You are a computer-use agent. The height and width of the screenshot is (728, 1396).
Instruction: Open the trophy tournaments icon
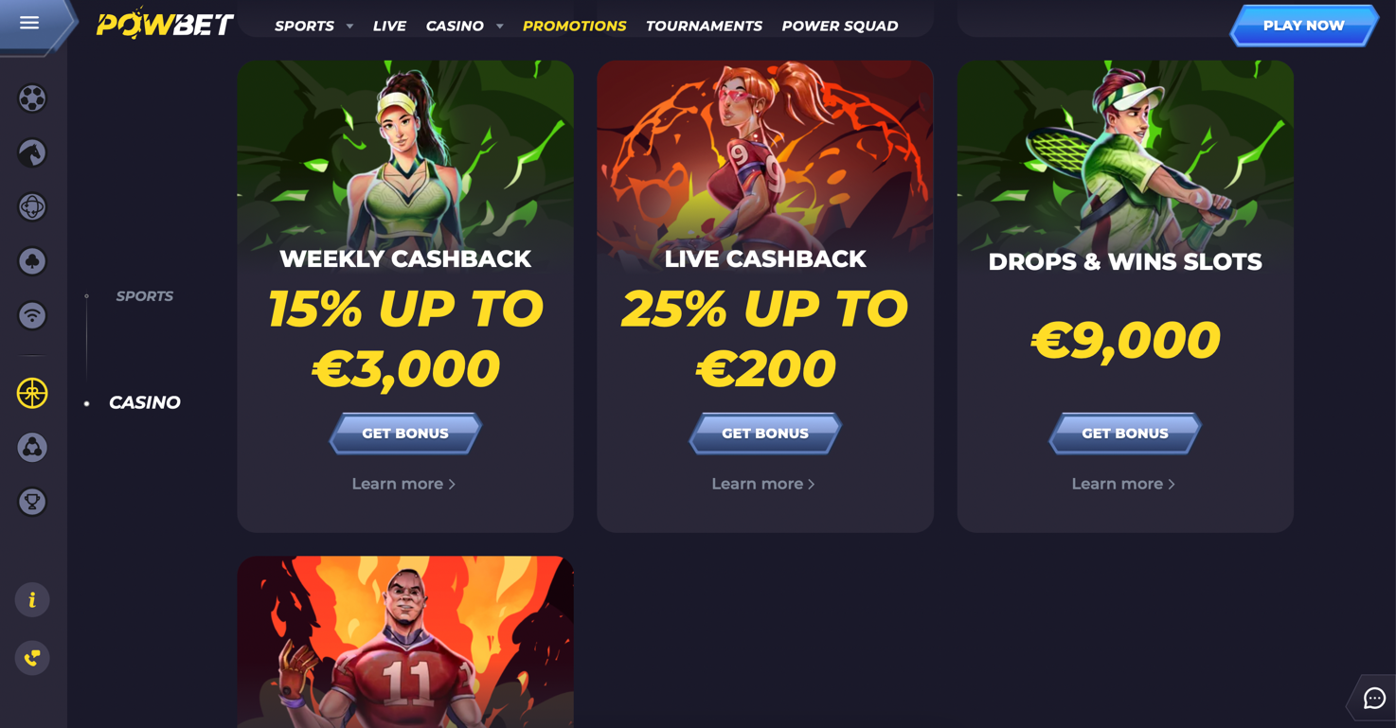[x=32, y=502]
